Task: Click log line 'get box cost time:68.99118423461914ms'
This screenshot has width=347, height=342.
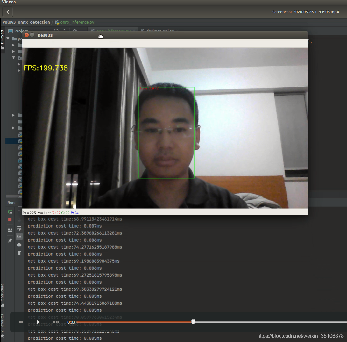Action: coord(75,219)
